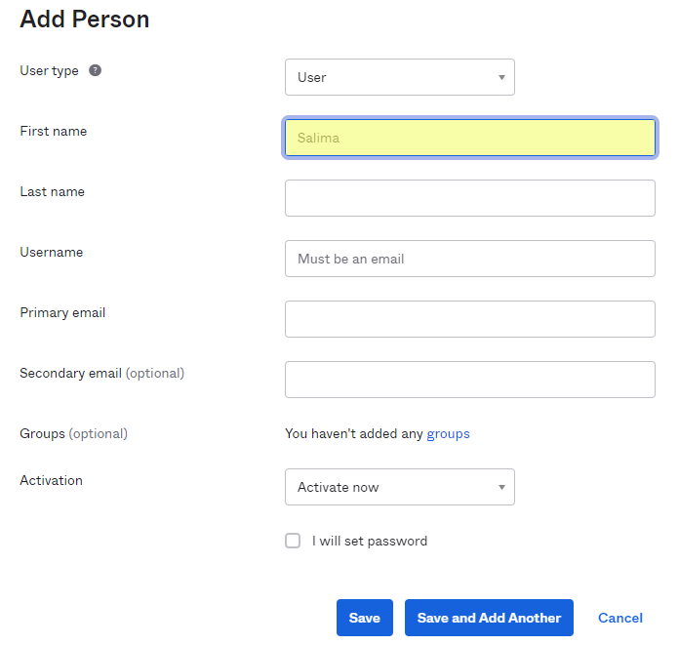Enable the I will set password checkbox
679x645 pixels.
[293, 541]
